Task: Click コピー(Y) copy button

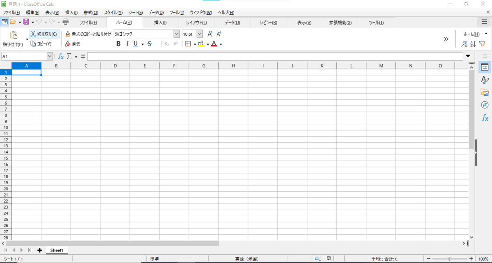Action: click(41, 44)
